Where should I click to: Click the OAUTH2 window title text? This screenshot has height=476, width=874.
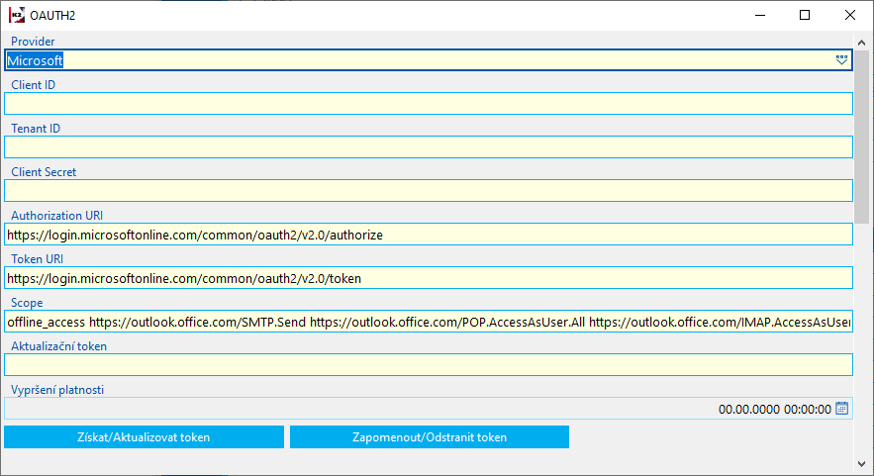tap(52, 16)
